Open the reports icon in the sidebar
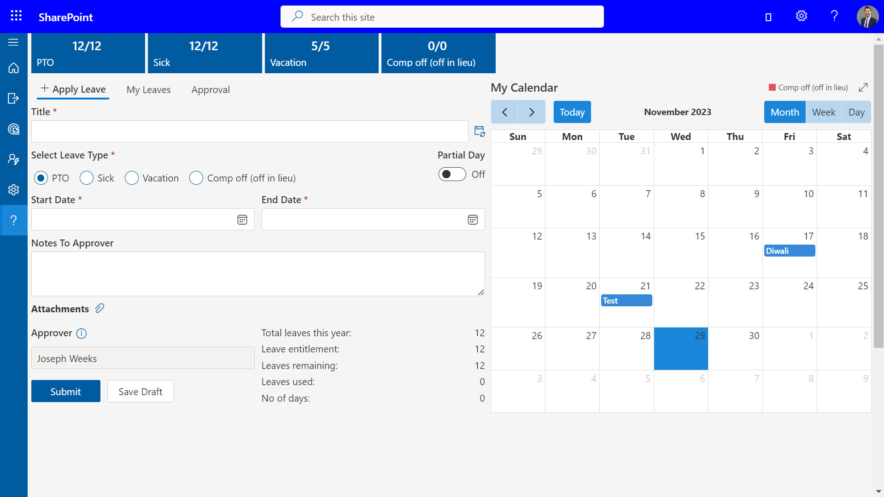Screen dimensions: 884x497 pyautogui.click(x=13, y=129)
